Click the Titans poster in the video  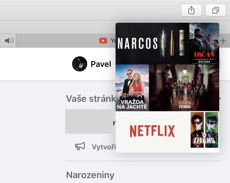click(x=204, y=130)
